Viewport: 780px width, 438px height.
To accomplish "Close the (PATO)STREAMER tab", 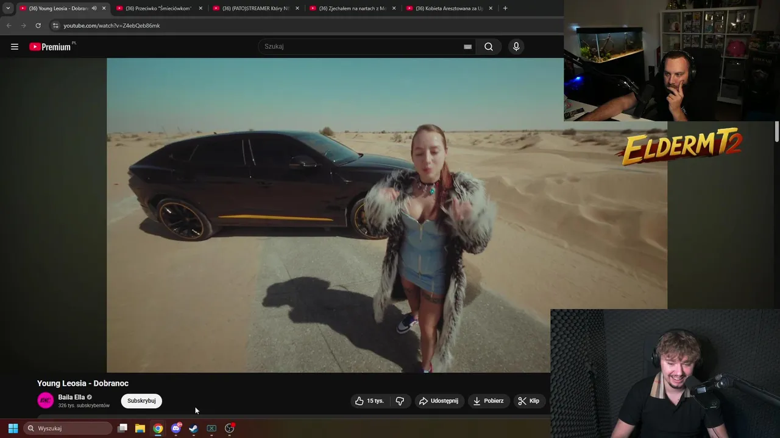I will coord(297,9).
